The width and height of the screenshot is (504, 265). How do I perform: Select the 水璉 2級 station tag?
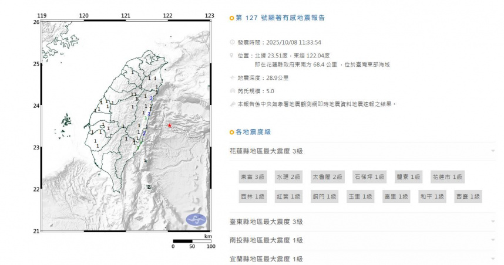288,176
